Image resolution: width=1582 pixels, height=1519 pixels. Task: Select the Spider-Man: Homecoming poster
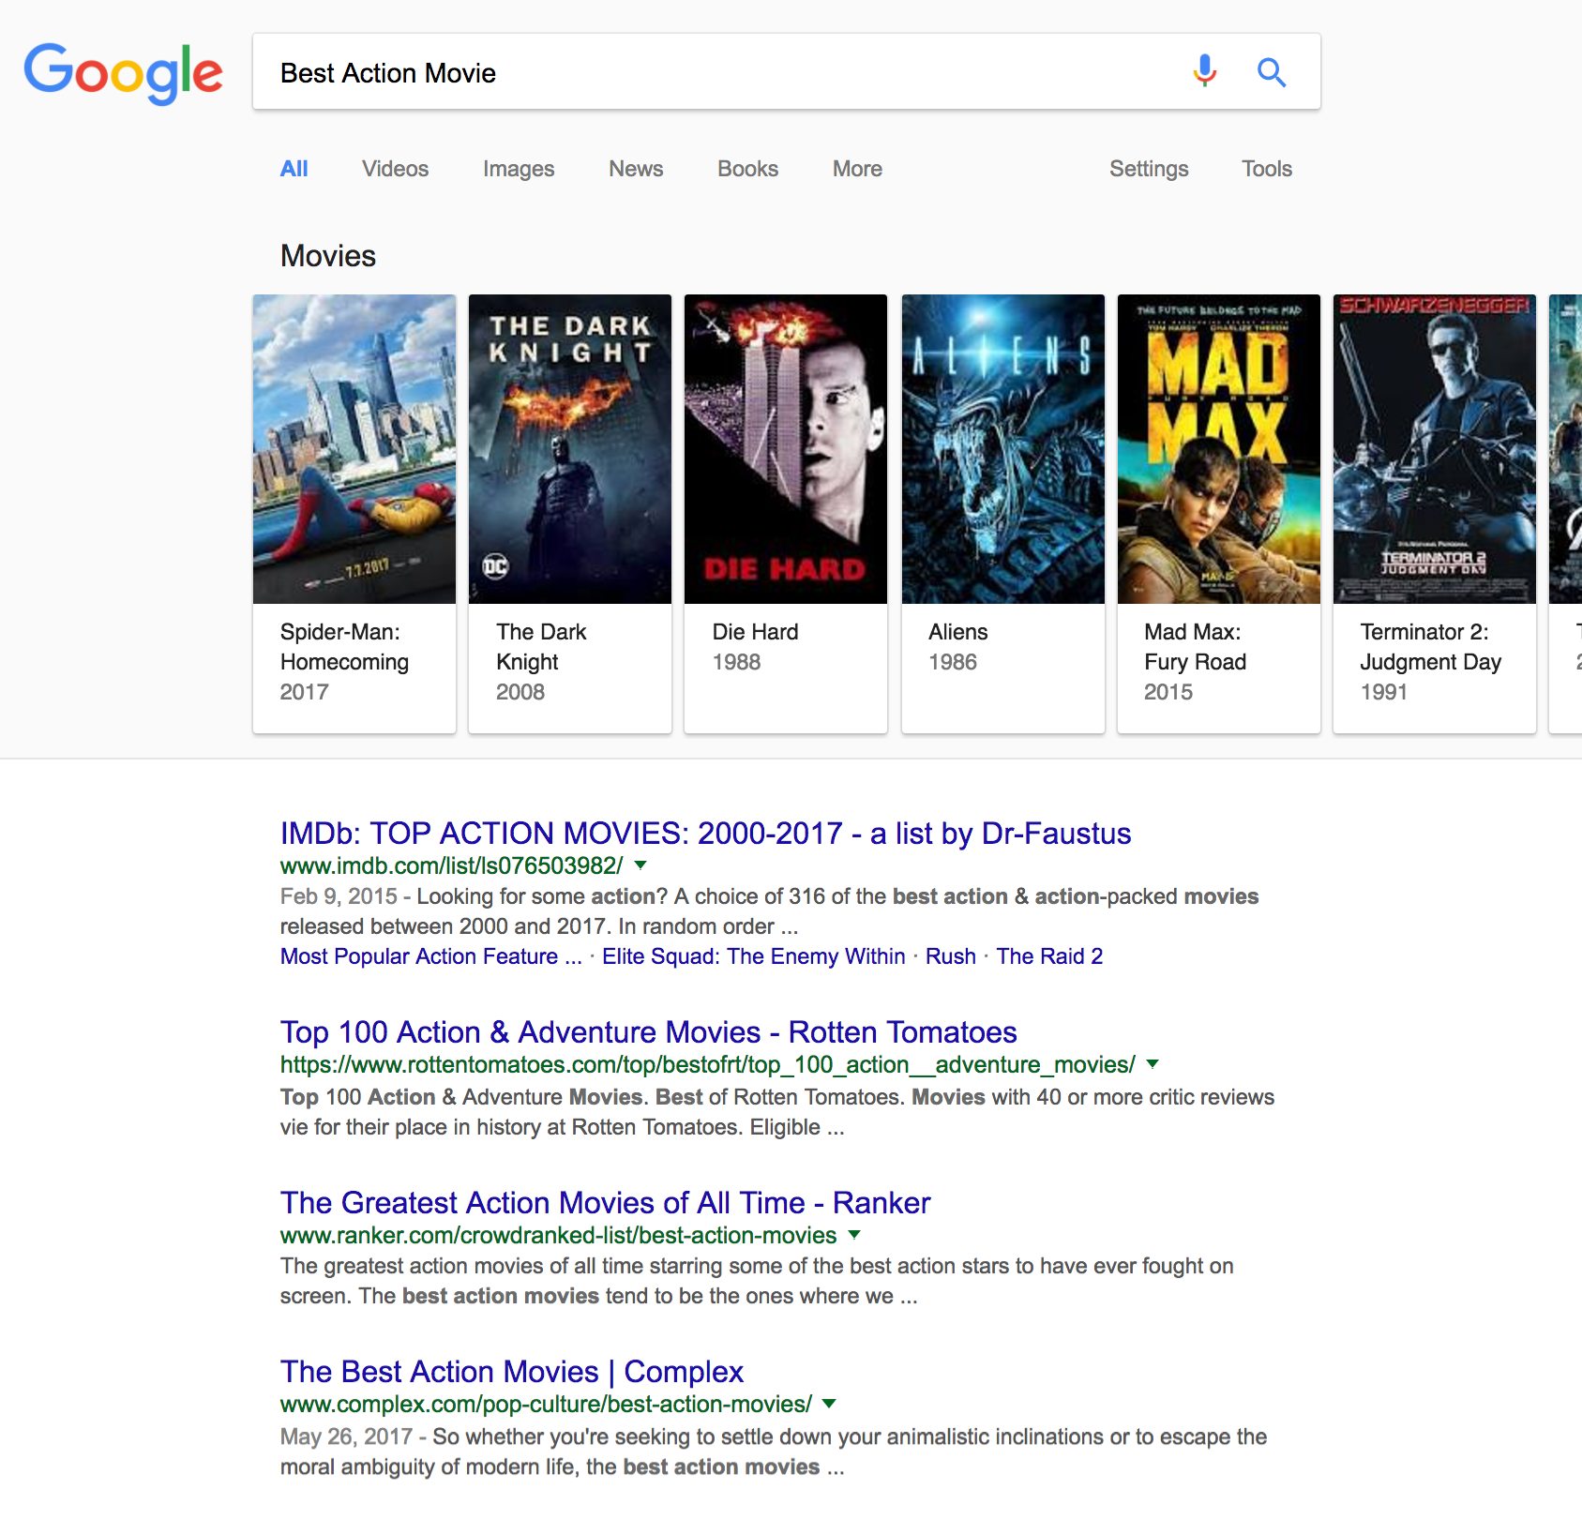click(x=354, y=449)
